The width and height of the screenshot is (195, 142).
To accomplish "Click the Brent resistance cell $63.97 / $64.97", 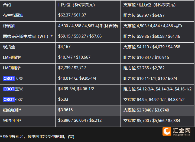I will point(144,15).
